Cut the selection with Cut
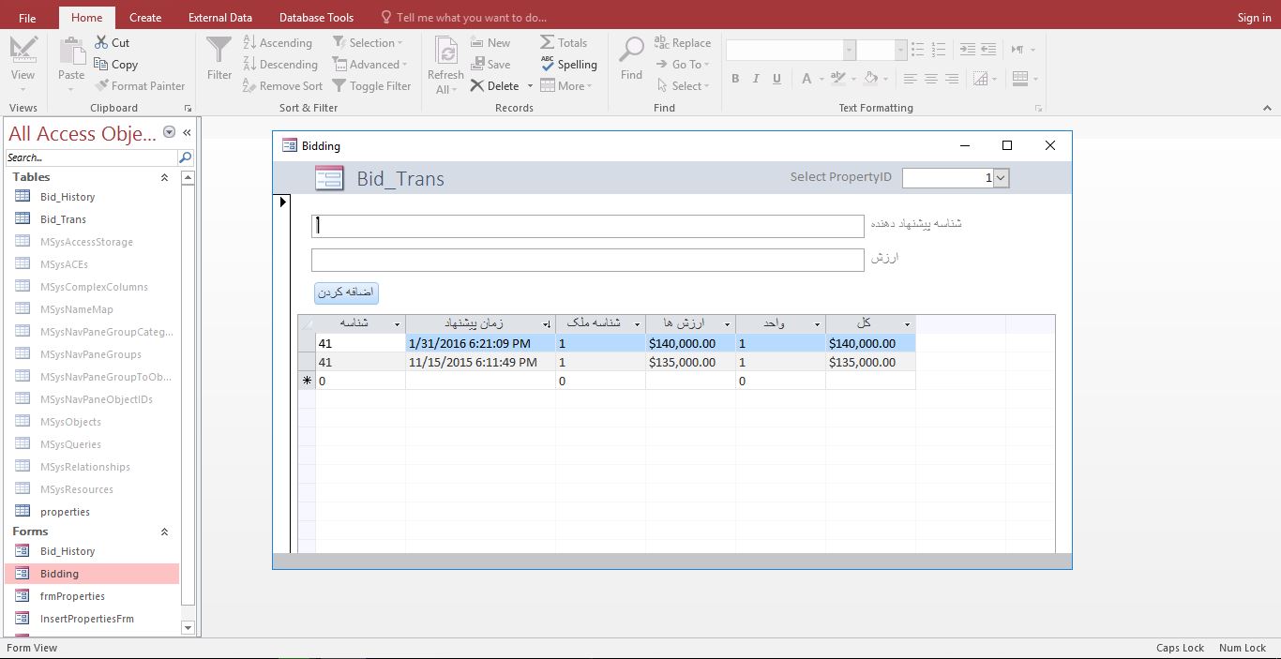Image resolution: width=1281 pixels, height=659 pixels. coord(112,42)
